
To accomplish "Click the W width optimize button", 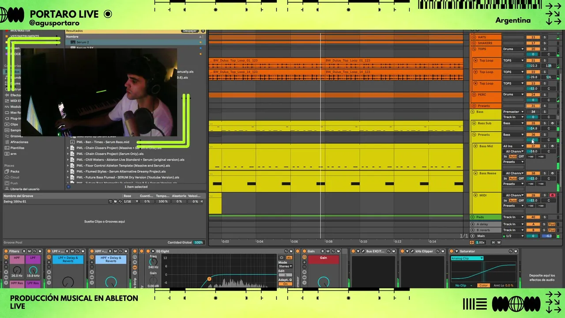I will click(499, 242).
